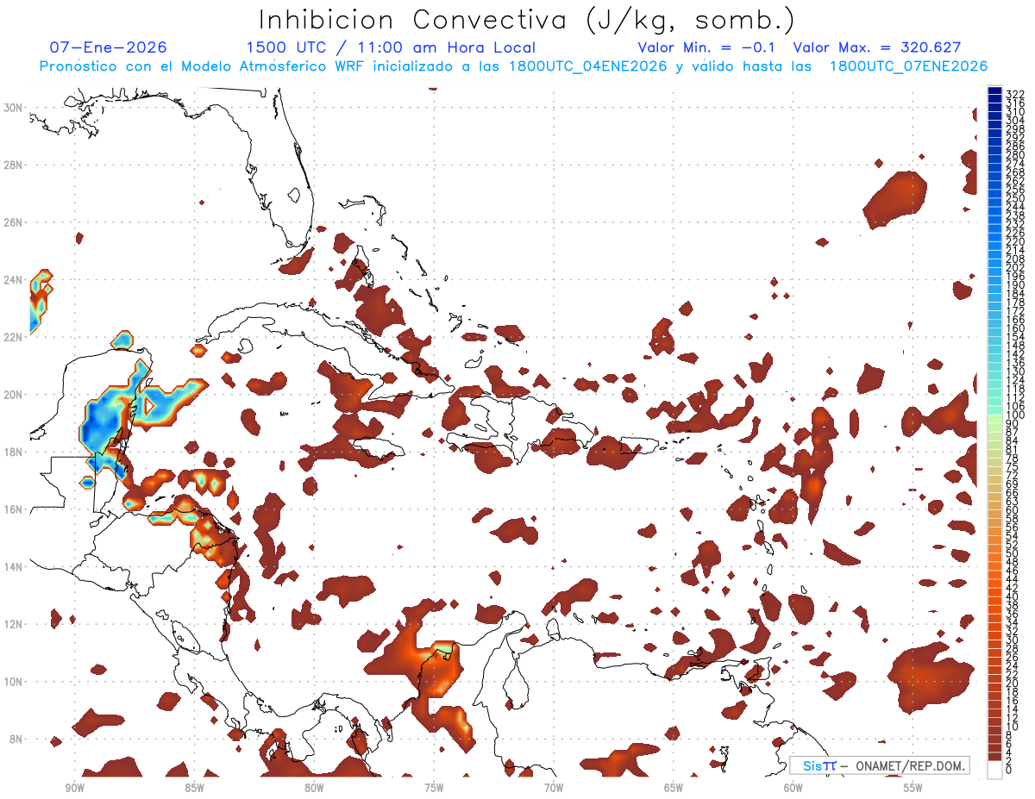Click the colorbar value label "50"
1035x799 pixels.
pyautogui.click(x=1013, y=552)
